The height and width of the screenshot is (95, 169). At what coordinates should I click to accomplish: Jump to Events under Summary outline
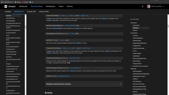(x=135, y=31)
